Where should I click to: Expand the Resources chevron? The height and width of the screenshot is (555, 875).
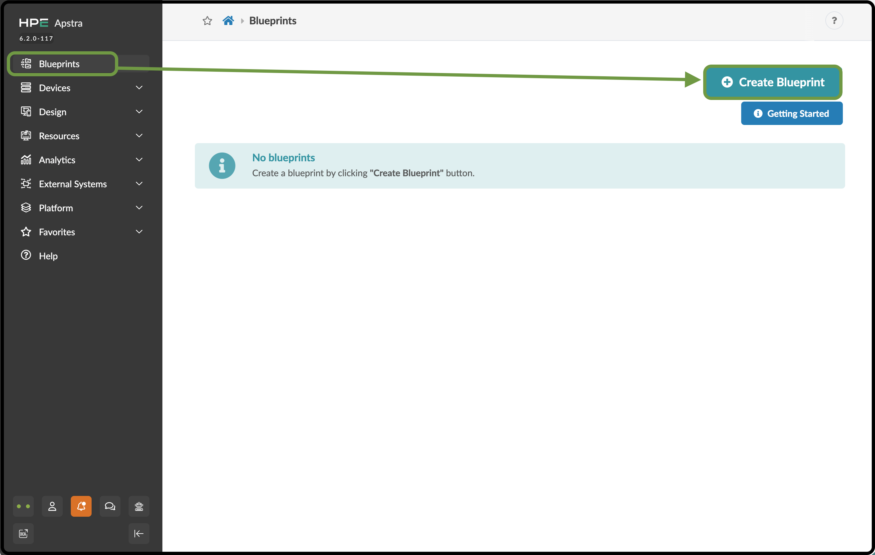click(x=139, y=135)
